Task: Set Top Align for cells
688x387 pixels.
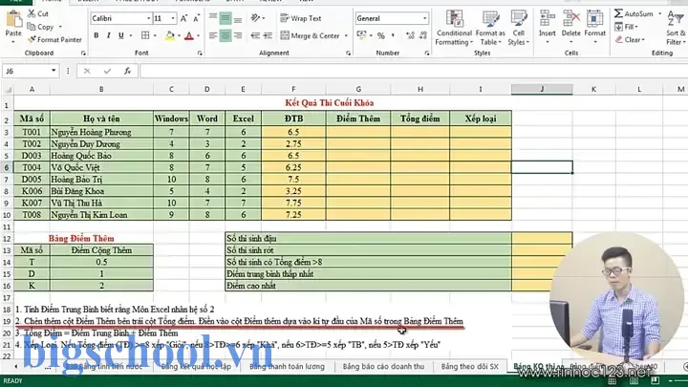Action: coord(213,18)
